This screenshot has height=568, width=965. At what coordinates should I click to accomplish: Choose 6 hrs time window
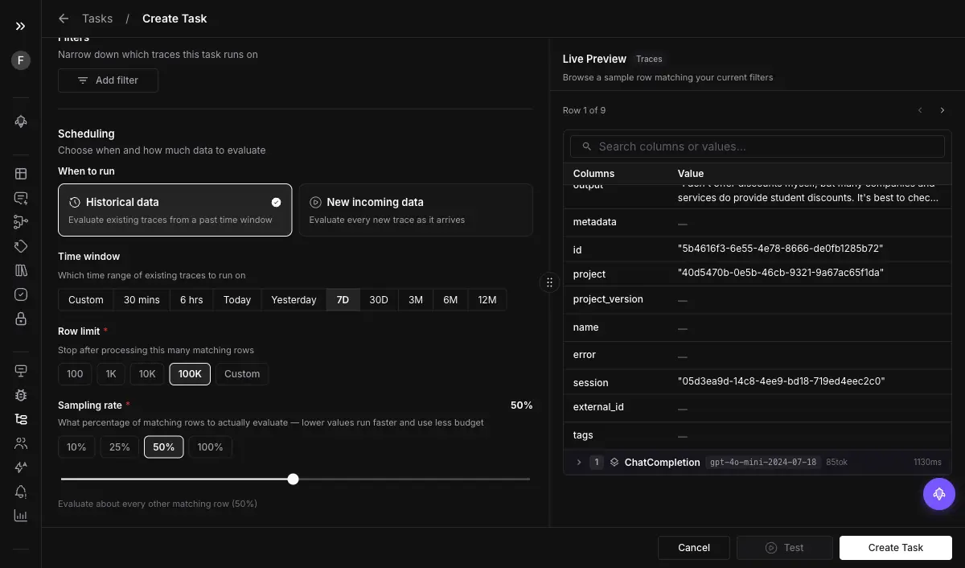(x=191, y=300)
